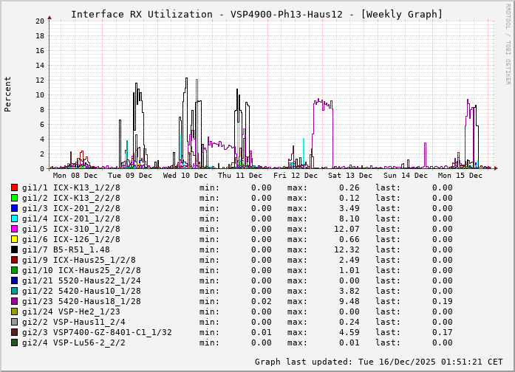515x372 pixels.
Task: Select the magenta gi1/5 ICX-310 legend swatch
Action: [15, 230]
